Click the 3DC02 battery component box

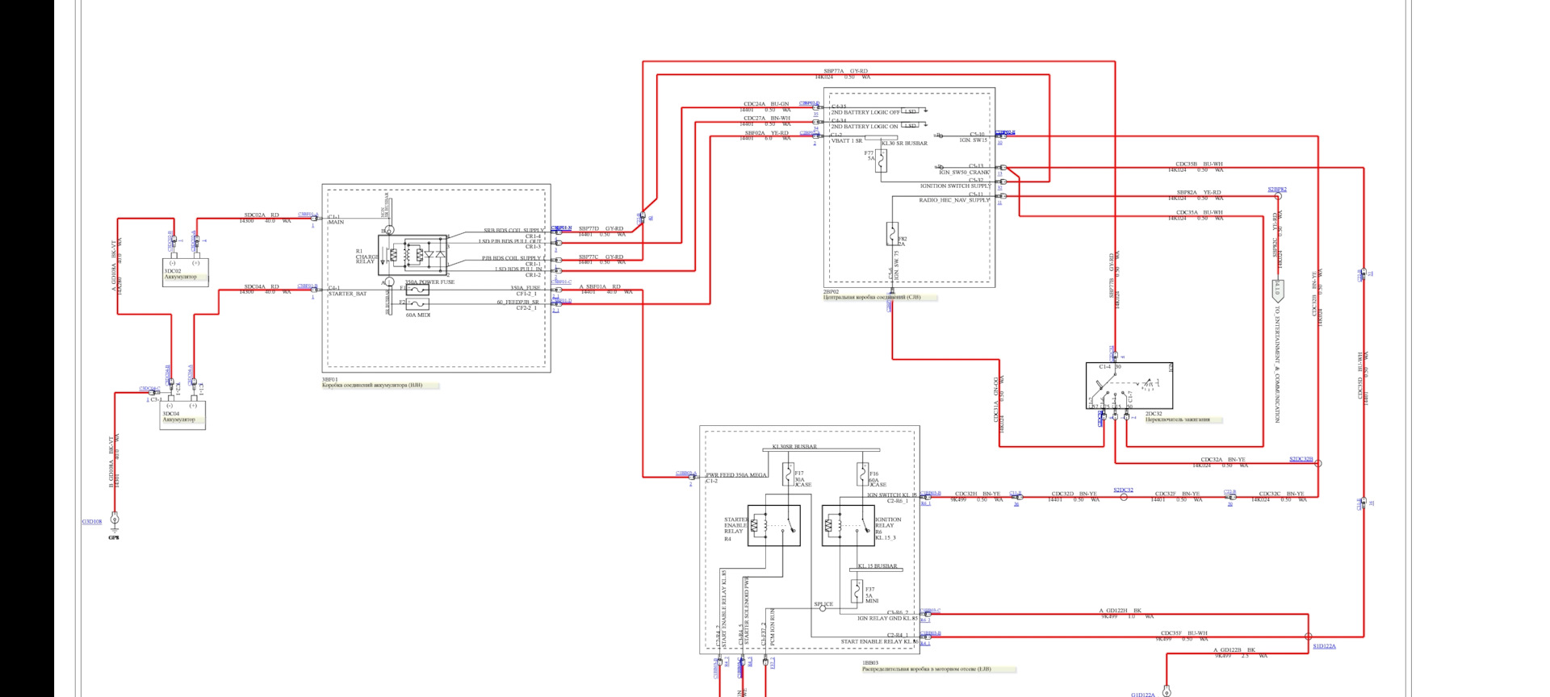pyautogui.click(x=185, y=271)
